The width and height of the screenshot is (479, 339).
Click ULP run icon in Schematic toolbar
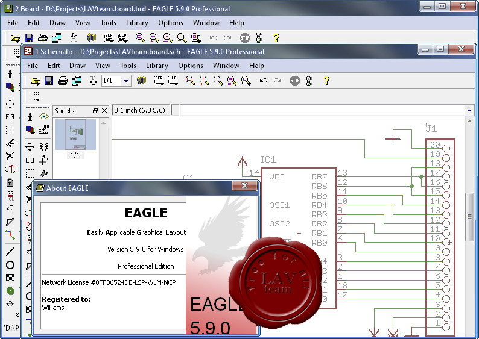click(173, 81)
